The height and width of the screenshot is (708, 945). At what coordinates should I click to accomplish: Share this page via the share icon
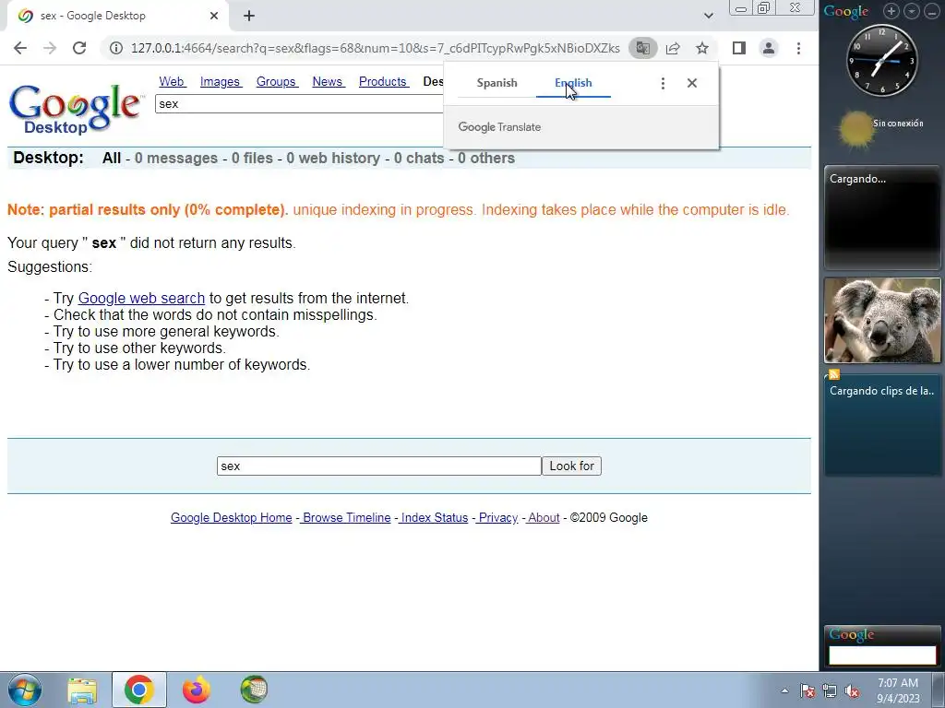(x=673, y=48)
